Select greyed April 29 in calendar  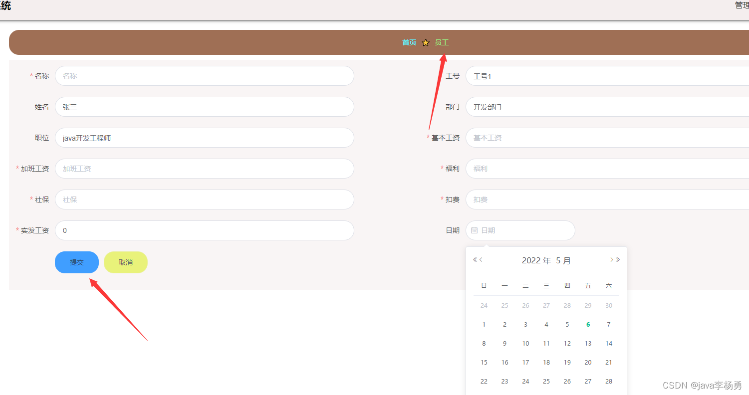pos(588,306)
